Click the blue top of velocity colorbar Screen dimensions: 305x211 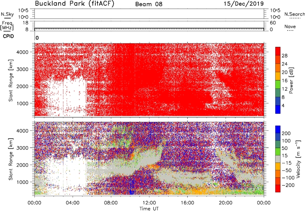point(278,129)
